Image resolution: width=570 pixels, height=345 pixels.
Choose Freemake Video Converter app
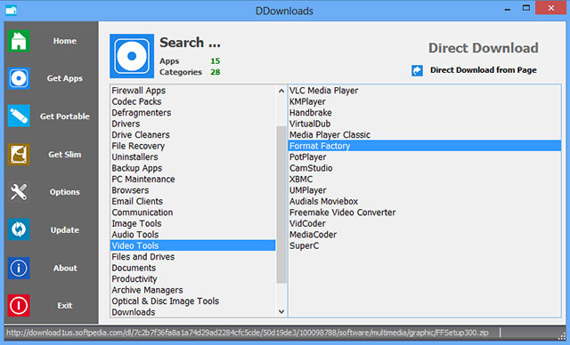(x=425, y=213)
